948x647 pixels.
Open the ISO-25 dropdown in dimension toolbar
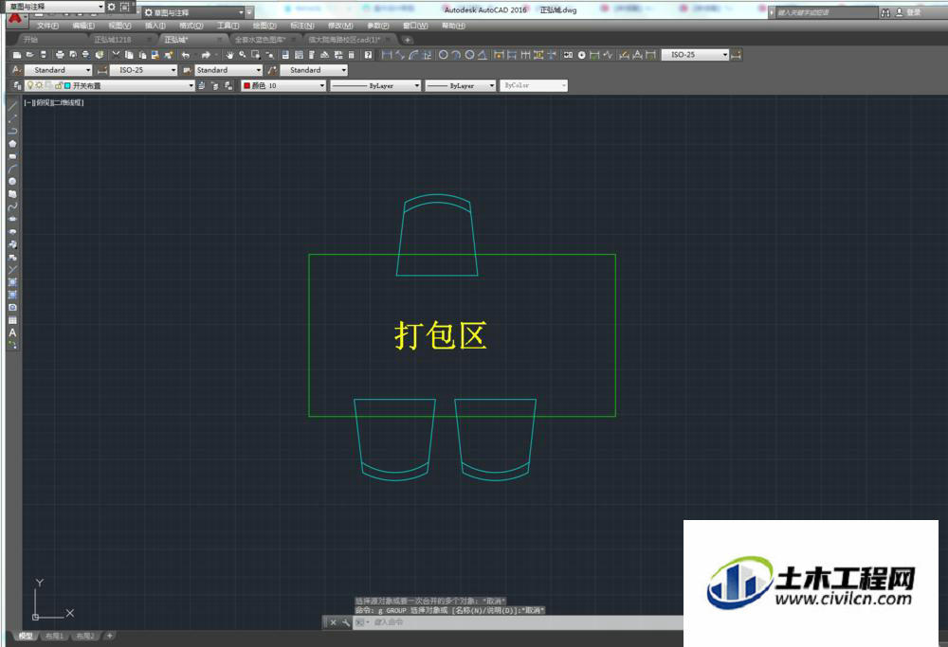click(695, 55)
